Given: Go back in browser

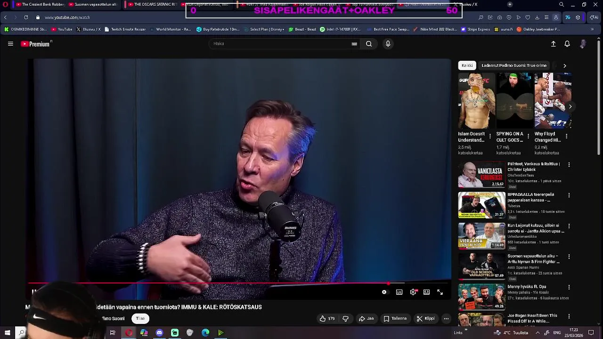Looking at the screenshot, I should pyautogui.click(x=5, y=17).
